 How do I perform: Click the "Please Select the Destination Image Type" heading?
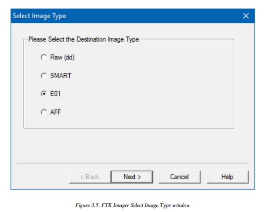point(84,39)
